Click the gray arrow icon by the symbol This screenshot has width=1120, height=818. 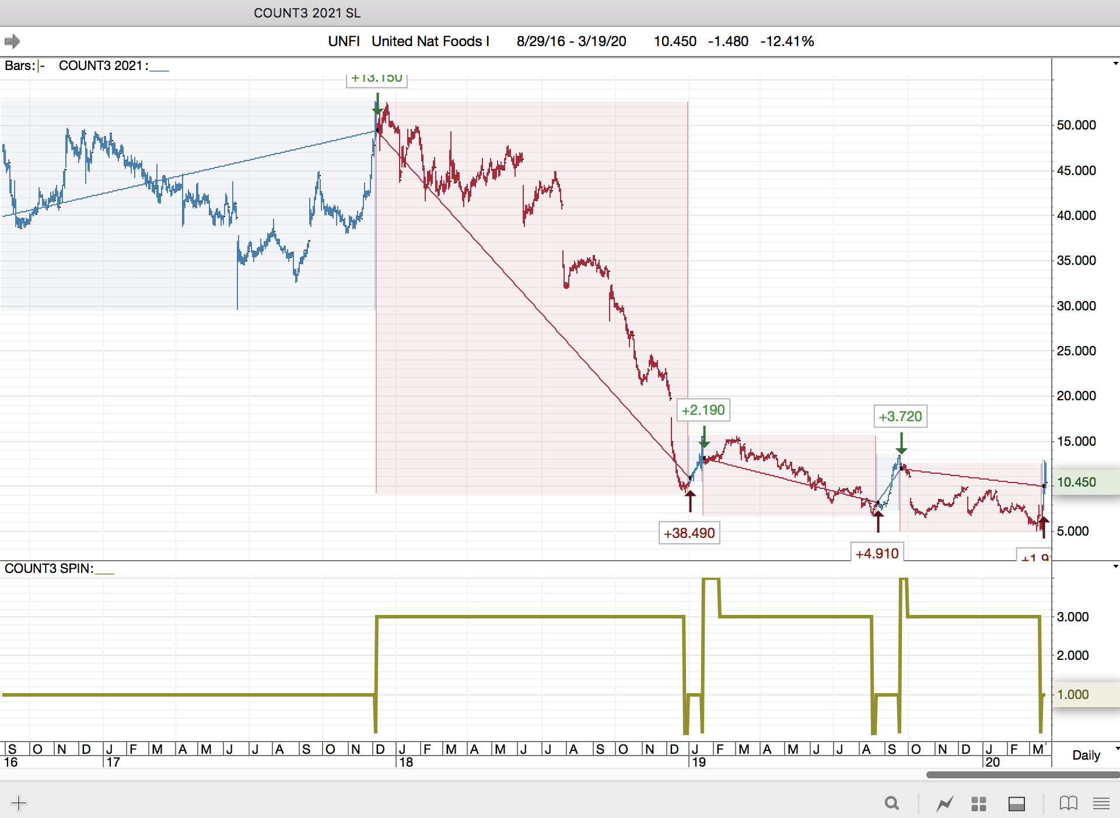click(x=12, y=41)
